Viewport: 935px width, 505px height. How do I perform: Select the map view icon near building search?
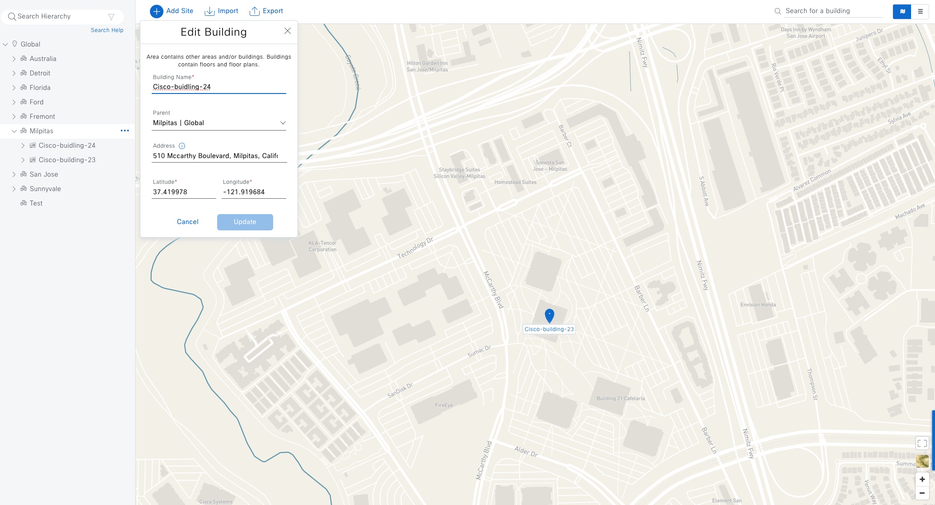902,11
